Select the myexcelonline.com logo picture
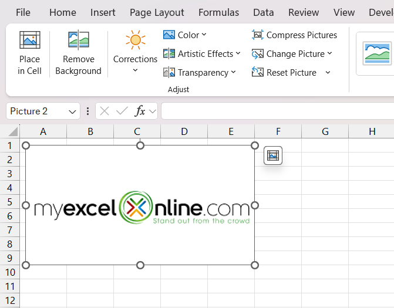The height and width of the screenshot is (308, 394). (140, 205)
